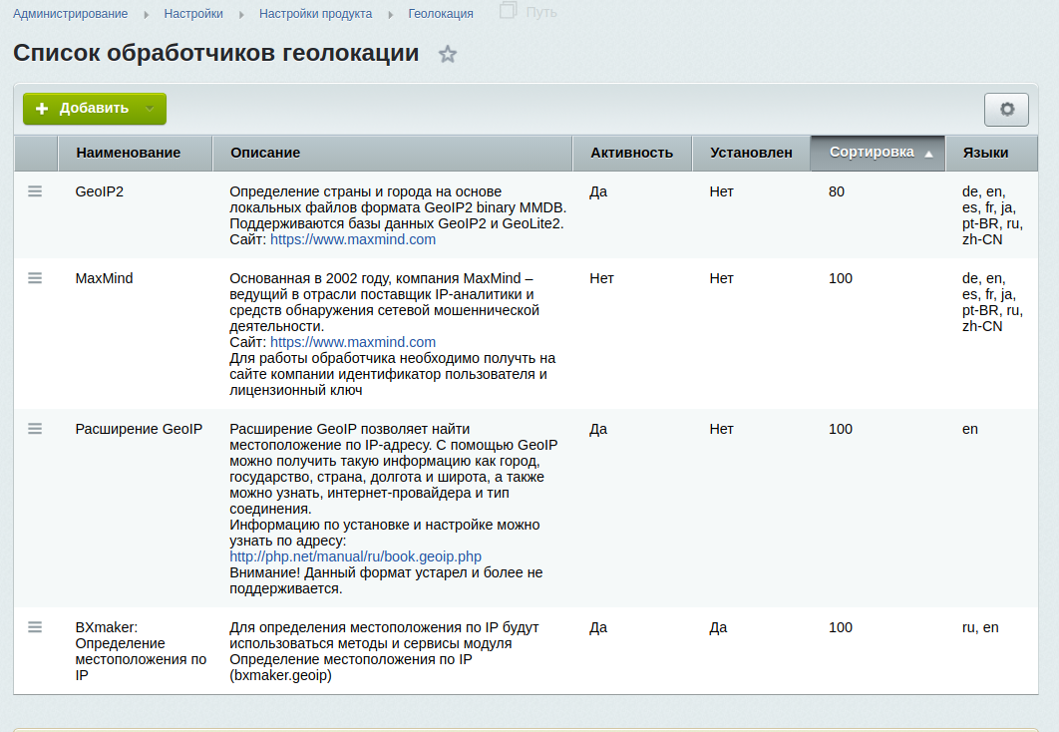
Task: Open the Геолокация breadcrumb item
Action: pyautogui.click(x=441, y=14)
